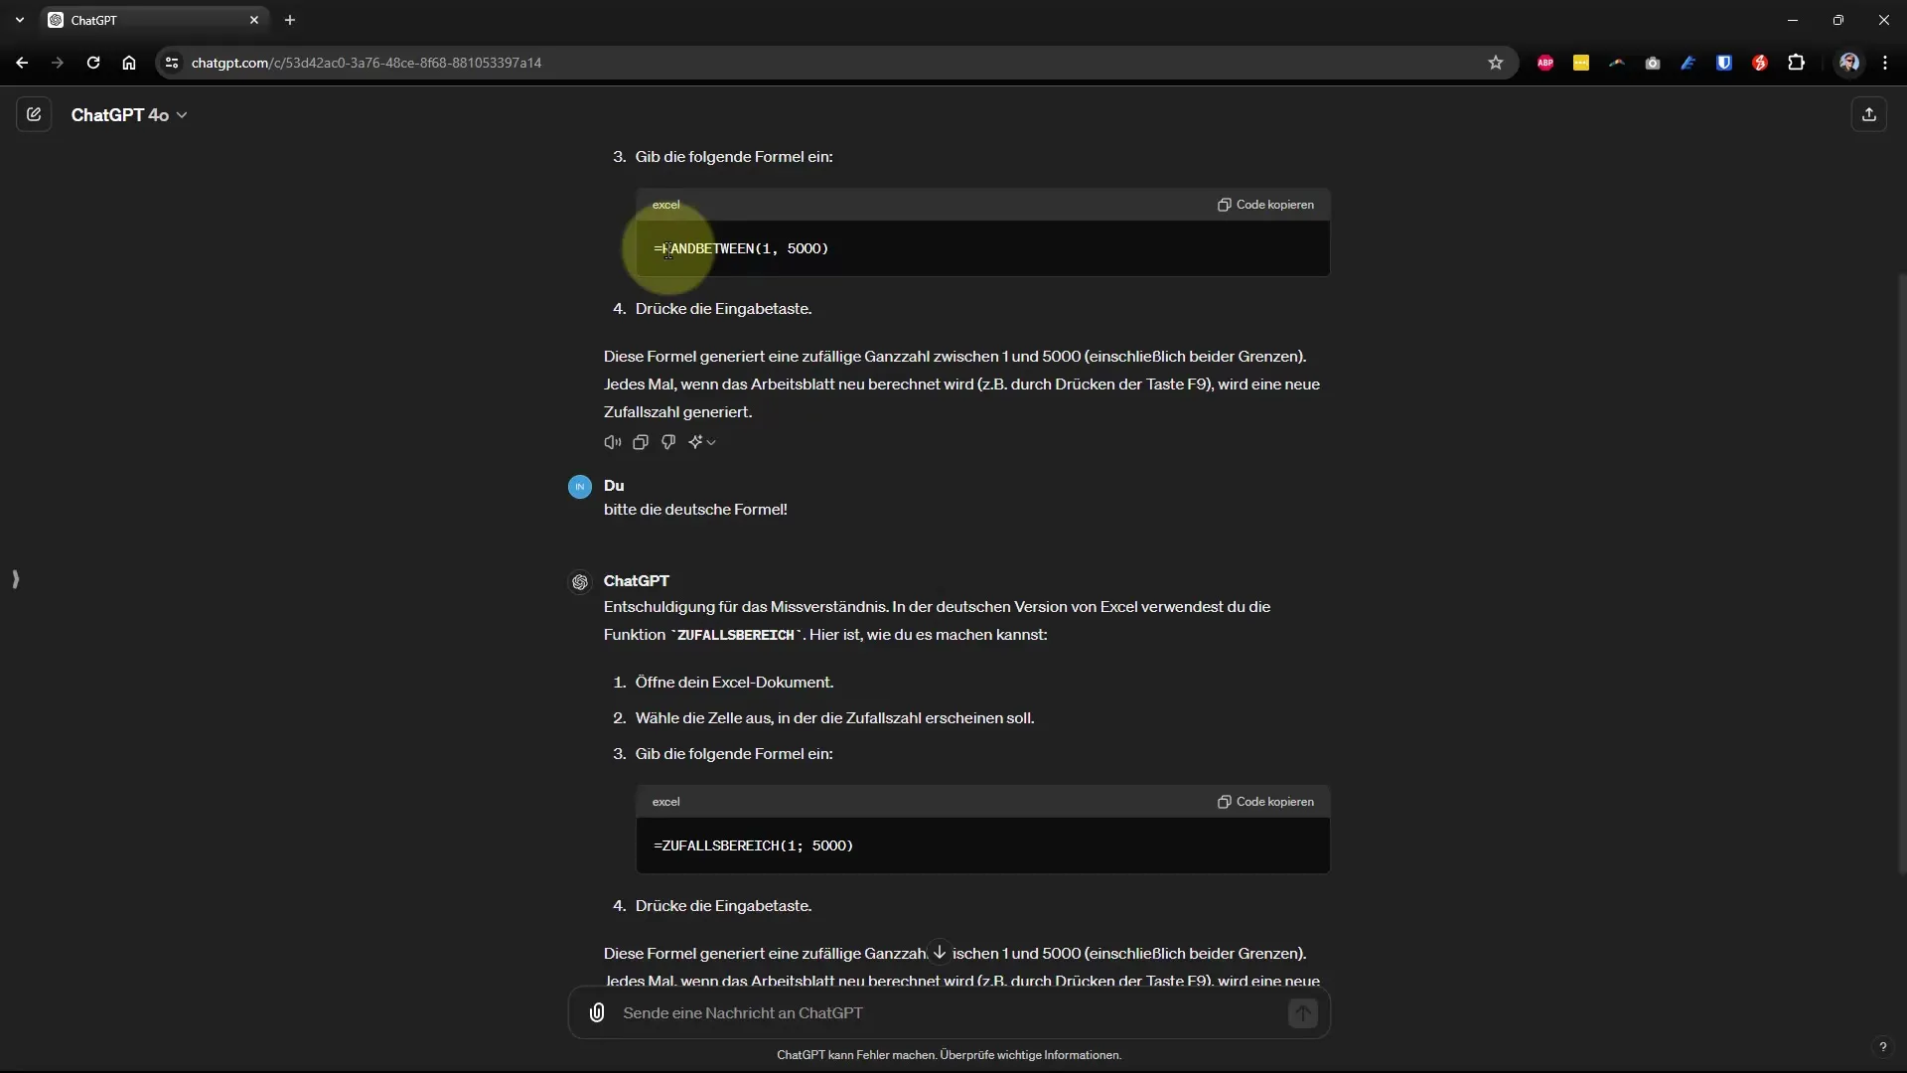Click 'Öffne dein Excel-Dokument.' list item
This screenshot has height=1073, width=1907.
pyautogui.click(x=734, y=683)
